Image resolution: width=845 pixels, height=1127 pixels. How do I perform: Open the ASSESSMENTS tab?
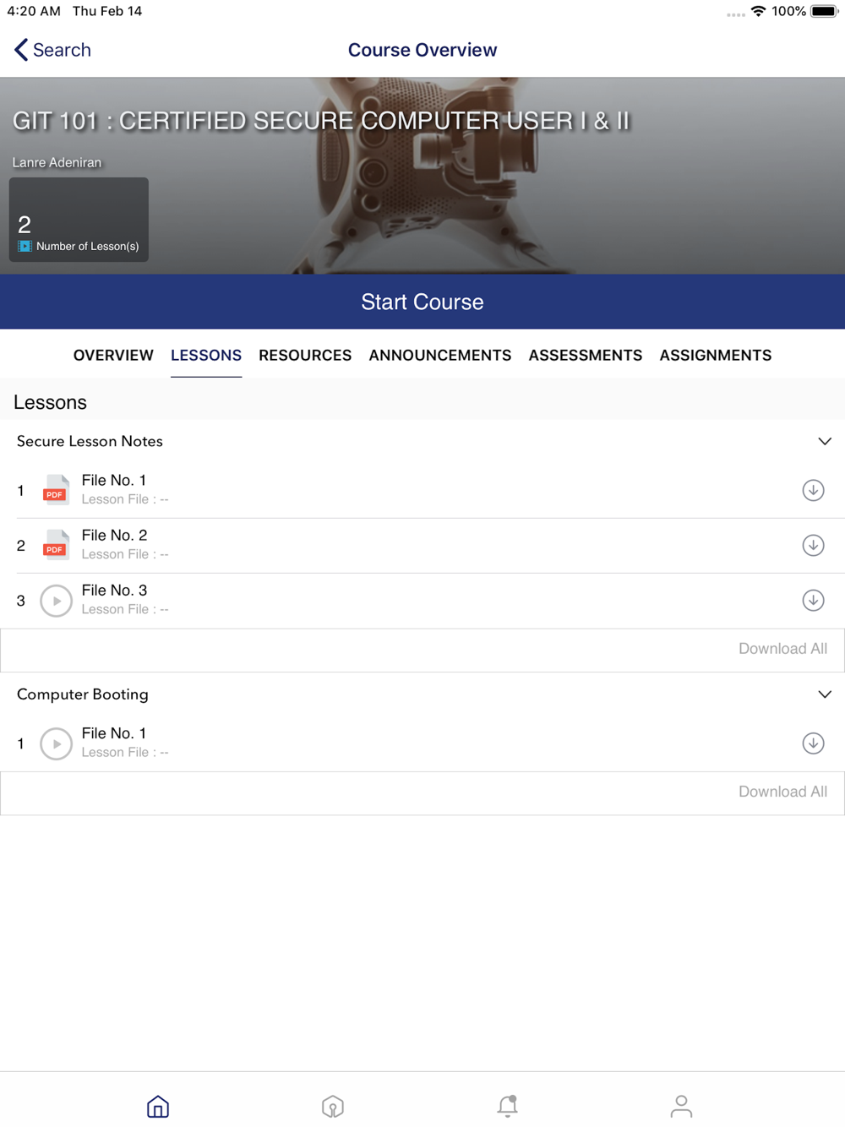point(586,356)
